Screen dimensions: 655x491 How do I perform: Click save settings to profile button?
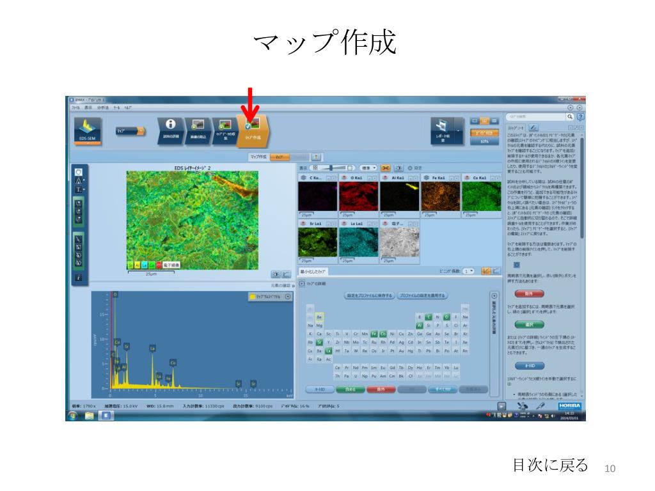[369, 295]
